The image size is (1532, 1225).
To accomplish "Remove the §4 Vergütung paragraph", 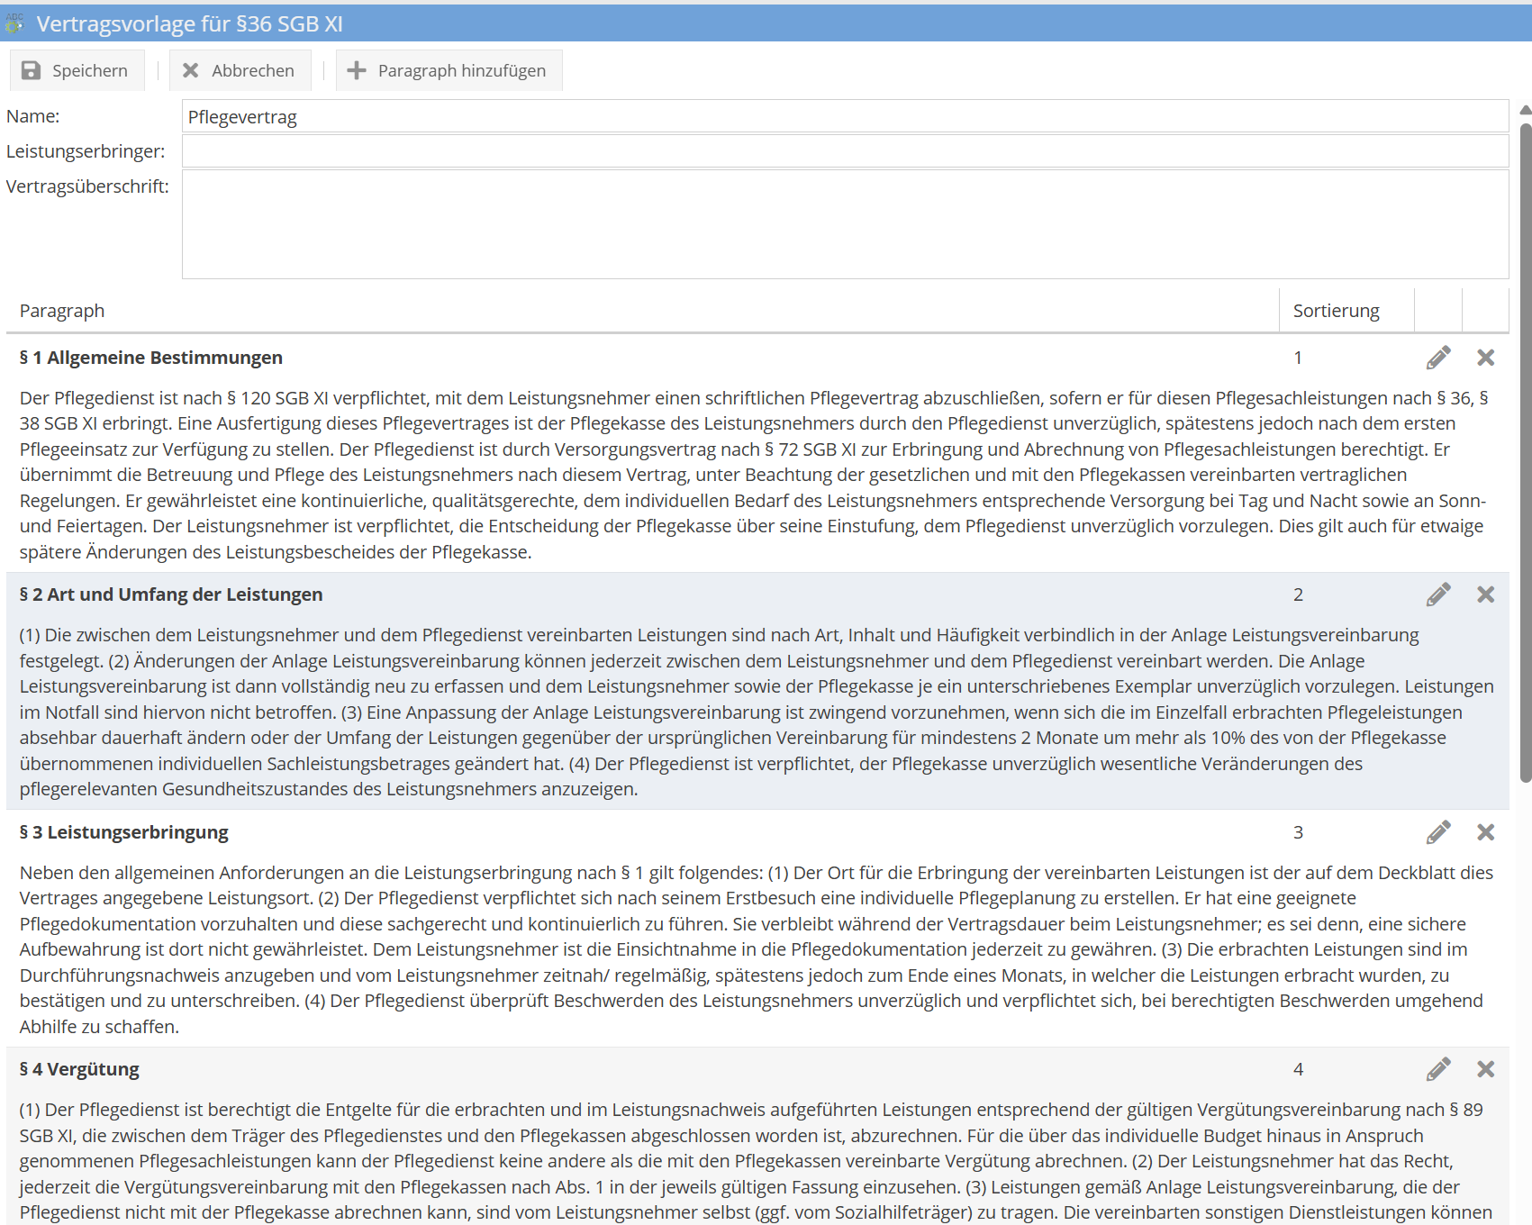I will click(1485, 1069).
